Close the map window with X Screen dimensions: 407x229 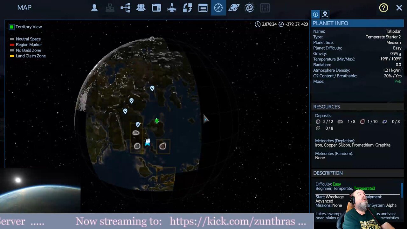coord(399,8)
